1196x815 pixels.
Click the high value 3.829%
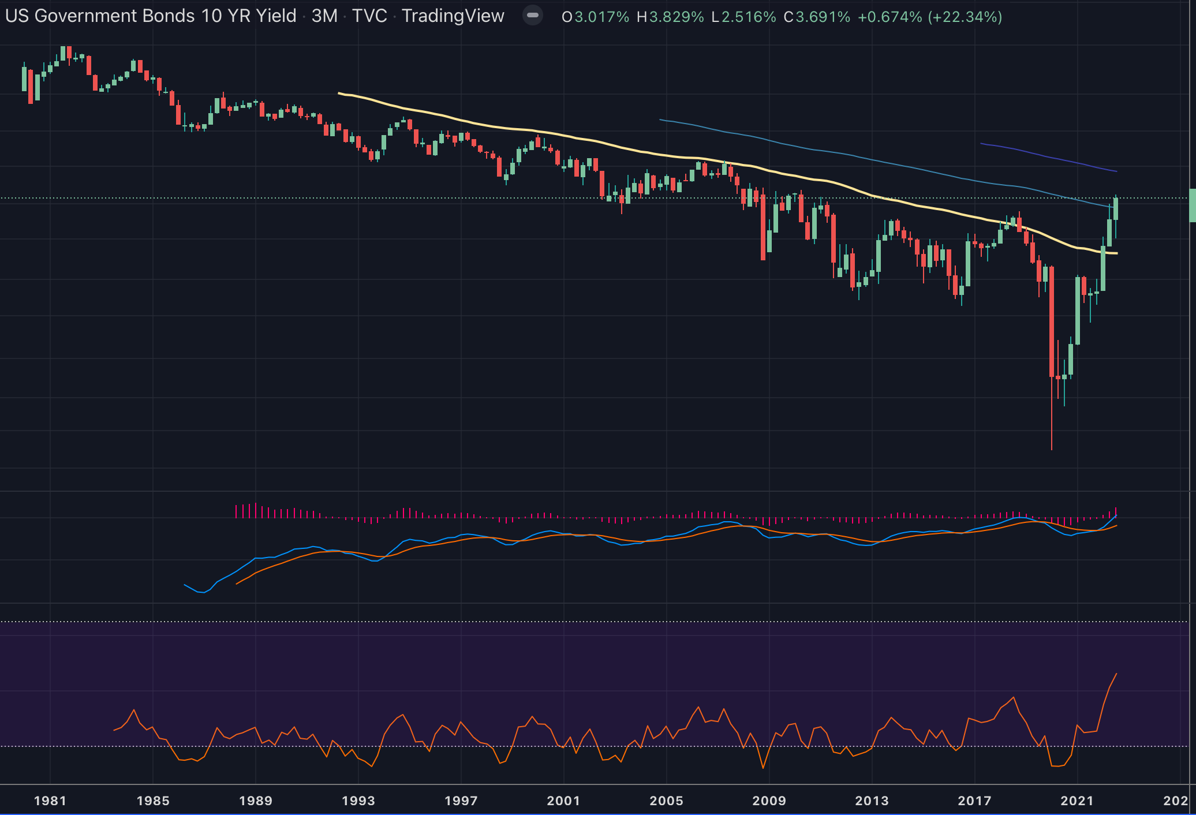(x=677, y=17)
